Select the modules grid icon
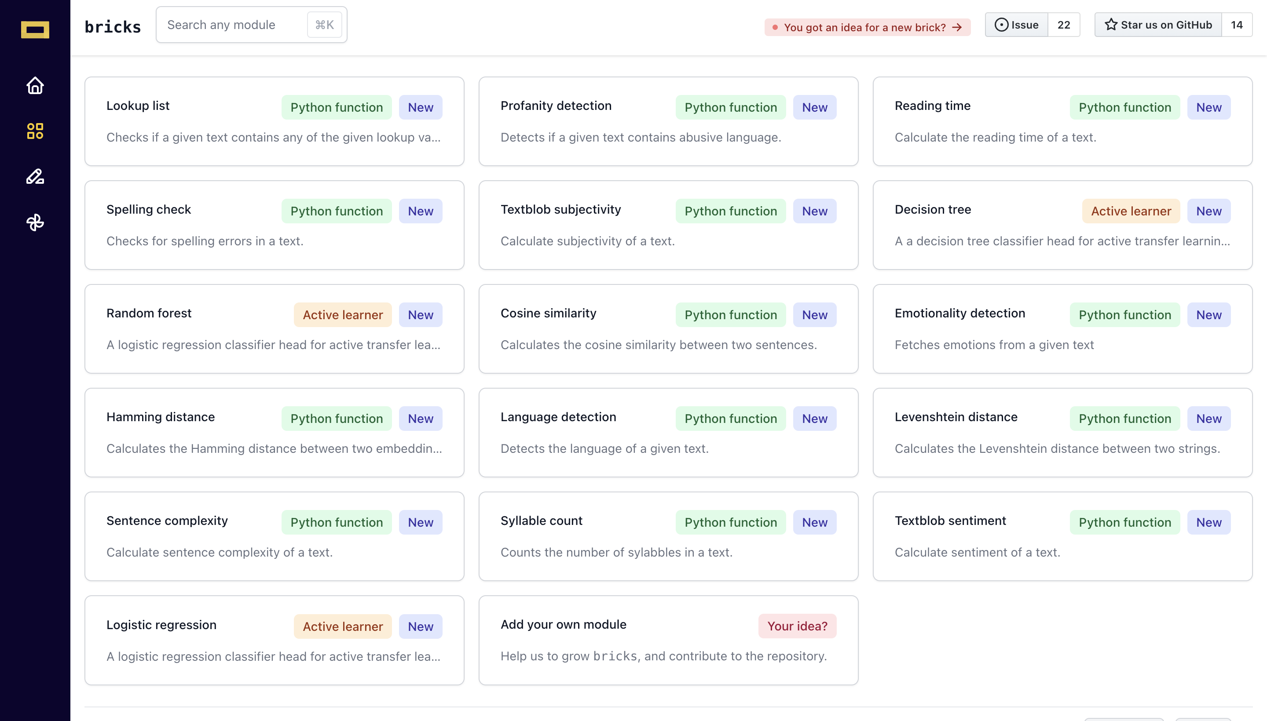The height and width of the screenshot is (721, 1267). (x=35, y=131)
